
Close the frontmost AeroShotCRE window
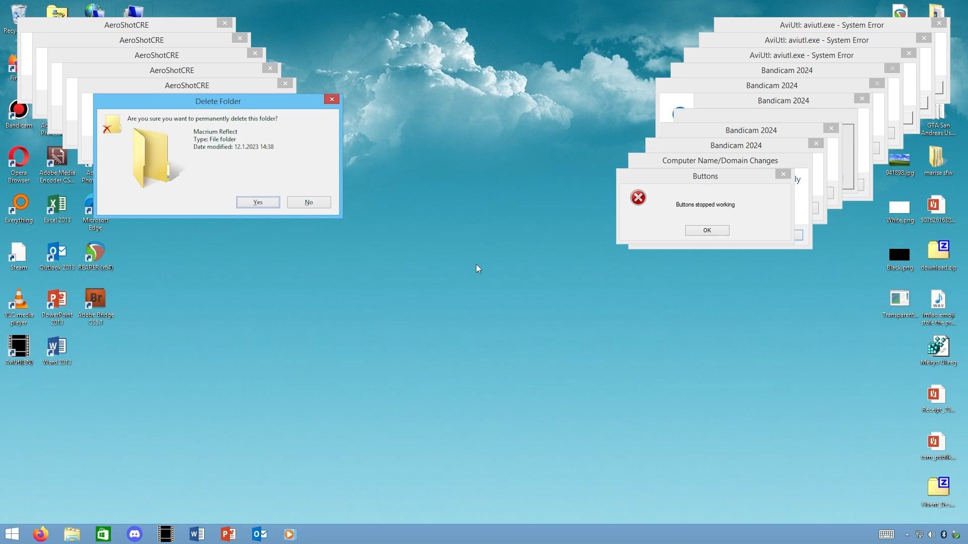285,83
